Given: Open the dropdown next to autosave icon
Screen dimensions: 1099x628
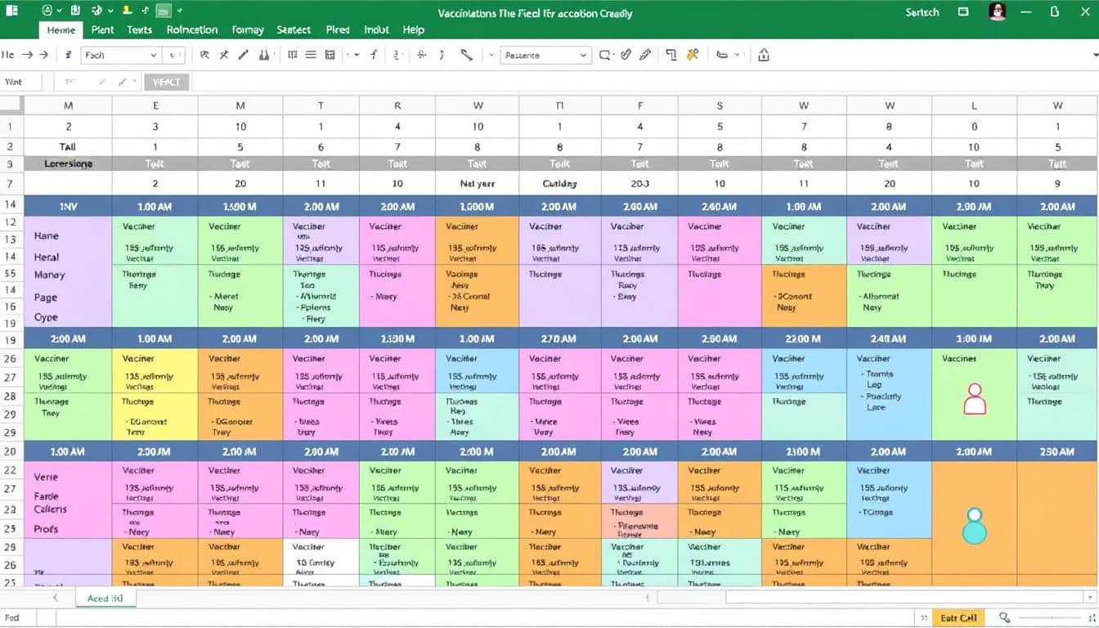Looking at the screenshot, I should coord(60,11).
